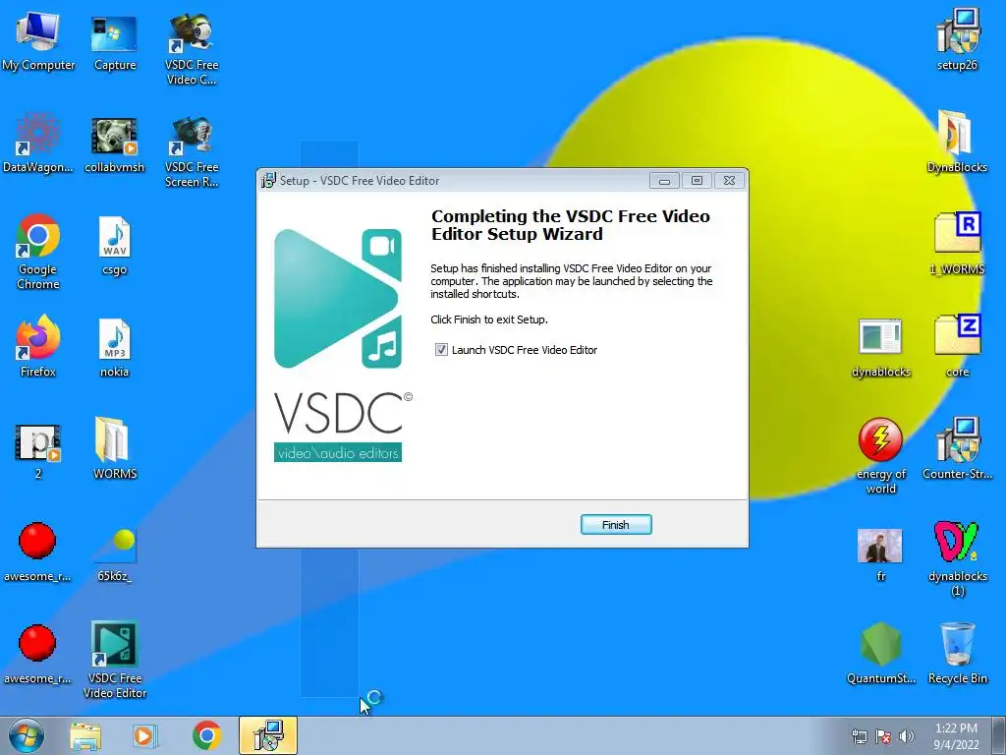This screenshot has width=1006, height=755.
Task: Select the My Computer desktop icon
Action: pos(38,41)
